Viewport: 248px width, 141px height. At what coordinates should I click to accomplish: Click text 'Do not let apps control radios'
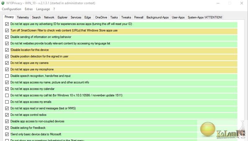pos(28,115)
